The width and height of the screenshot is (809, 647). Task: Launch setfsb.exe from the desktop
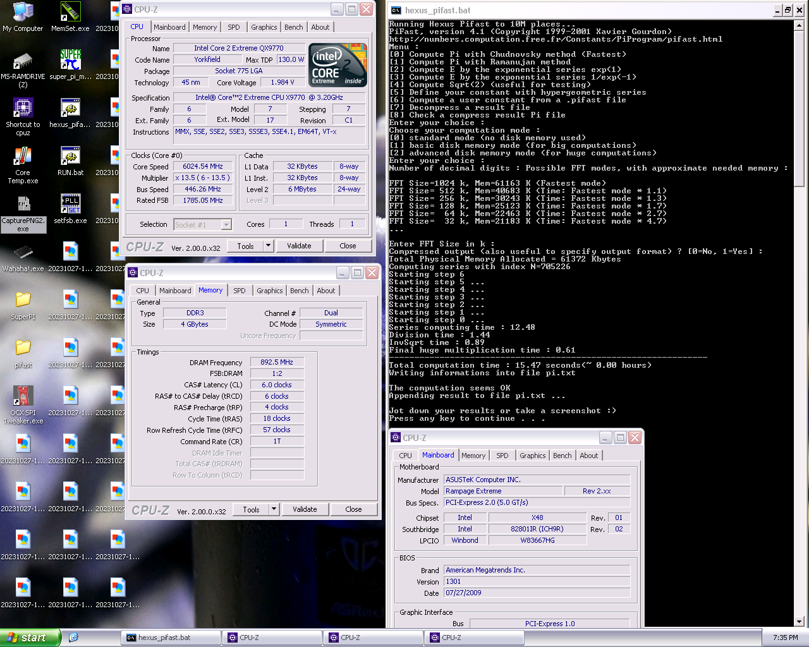click(70, 209)
